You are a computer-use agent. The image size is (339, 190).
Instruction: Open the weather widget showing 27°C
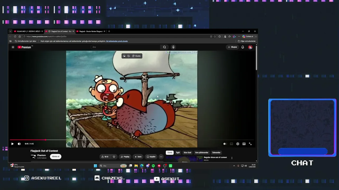tap(17, 166)
